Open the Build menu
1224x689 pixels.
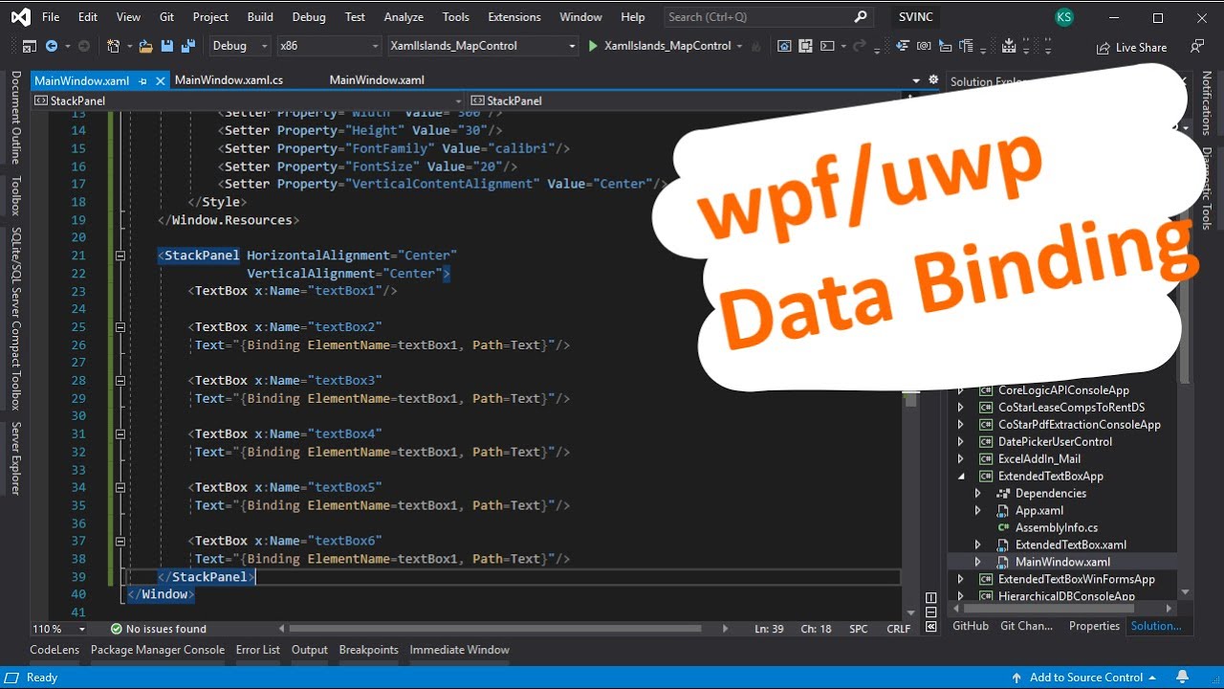[260, 17]
